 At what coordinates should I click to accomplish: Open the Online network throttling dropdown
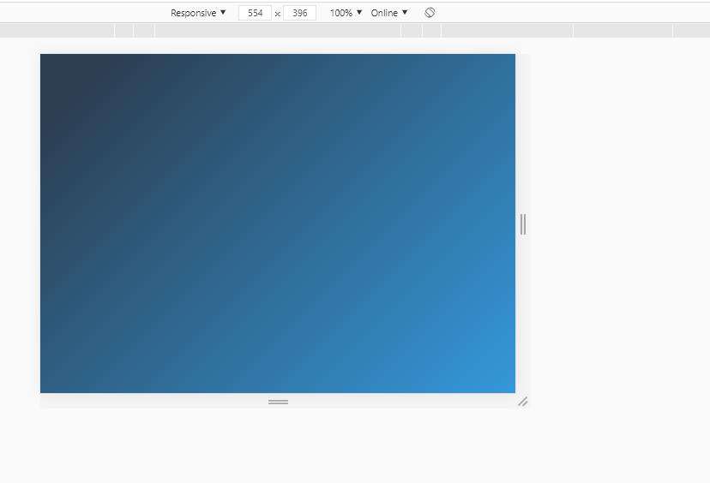click(389, 13)
